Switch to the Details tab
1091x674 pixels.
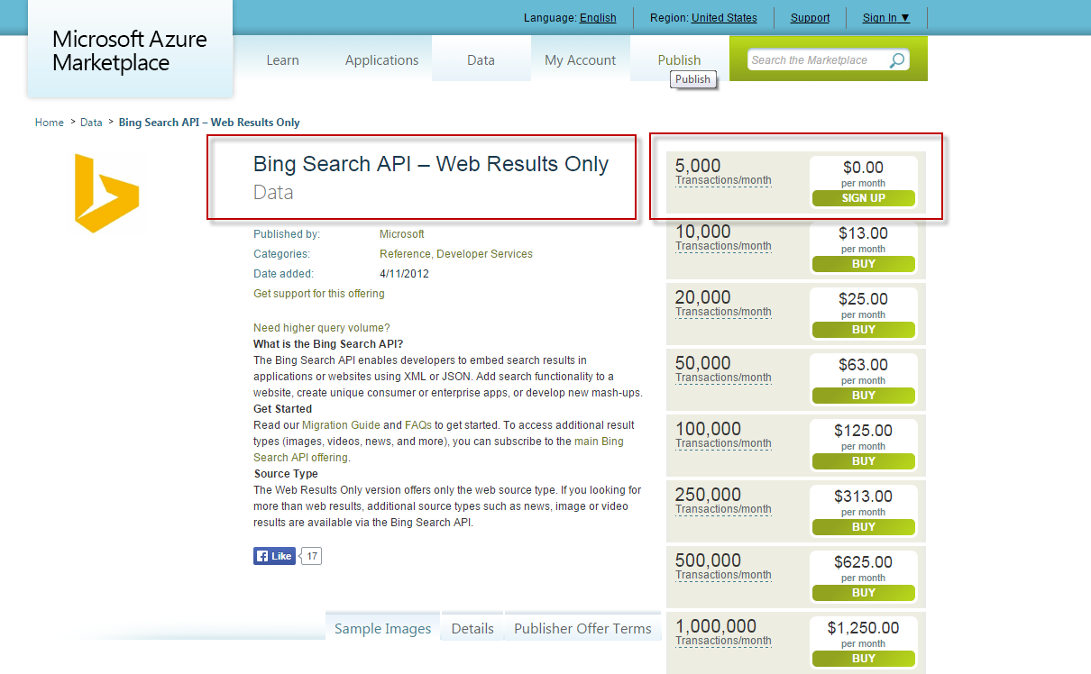472,629
